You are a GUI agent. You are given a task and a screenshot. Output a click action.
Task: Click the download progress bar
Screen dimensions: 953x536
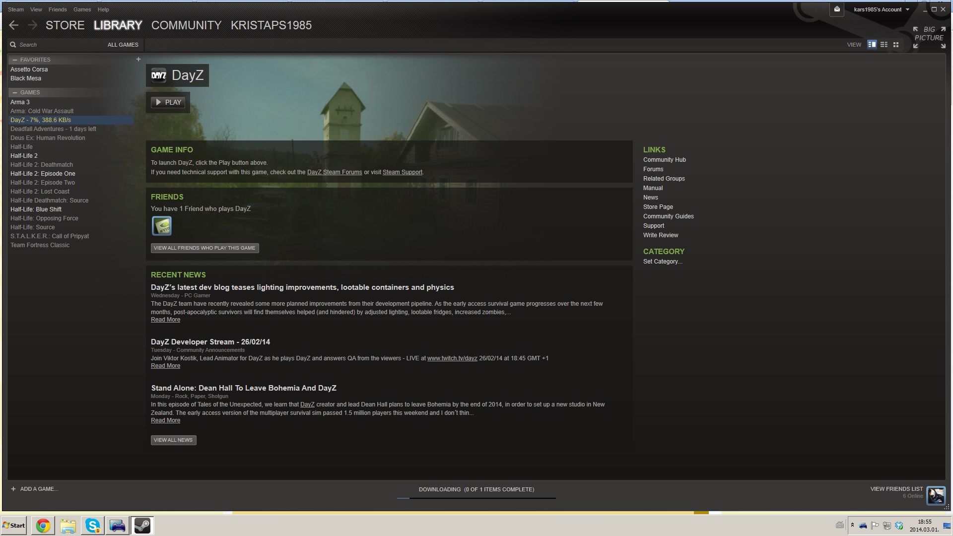tap(476, 498)
